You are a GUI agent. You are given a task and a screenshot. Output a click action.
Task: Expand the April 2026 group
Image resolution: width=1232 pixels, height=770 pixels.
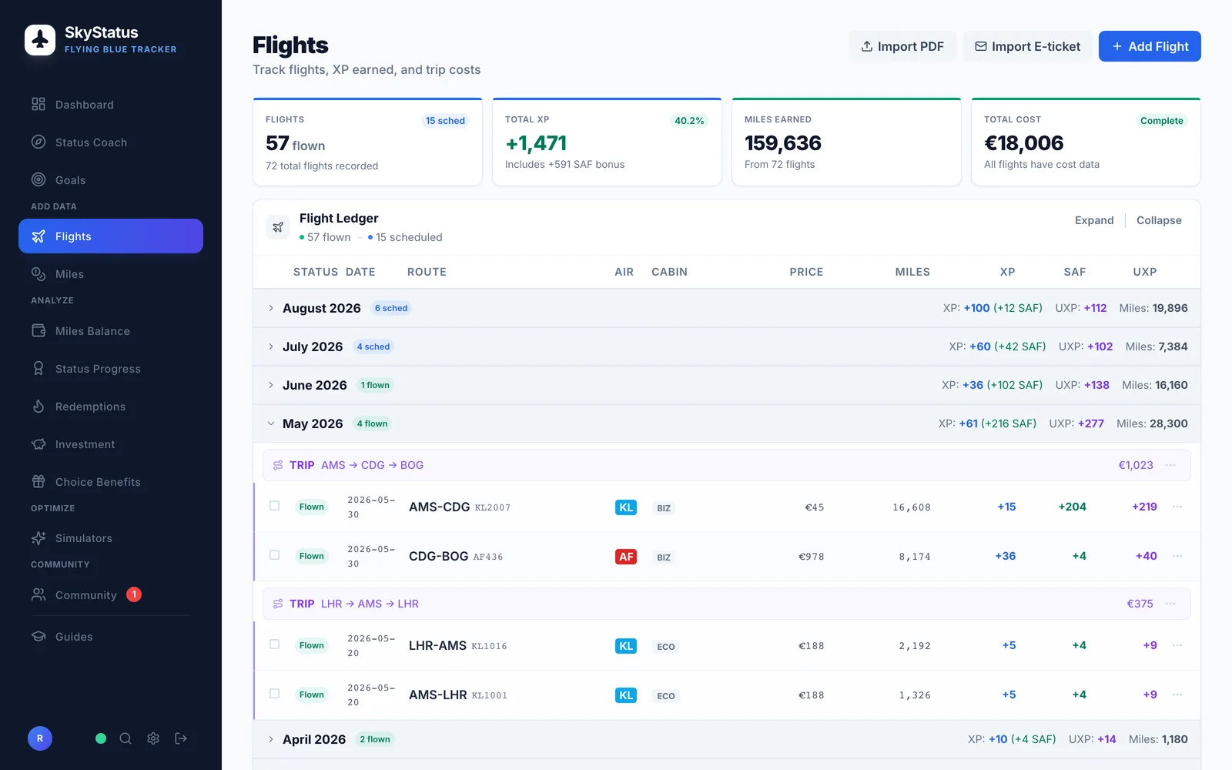[727, 739]
